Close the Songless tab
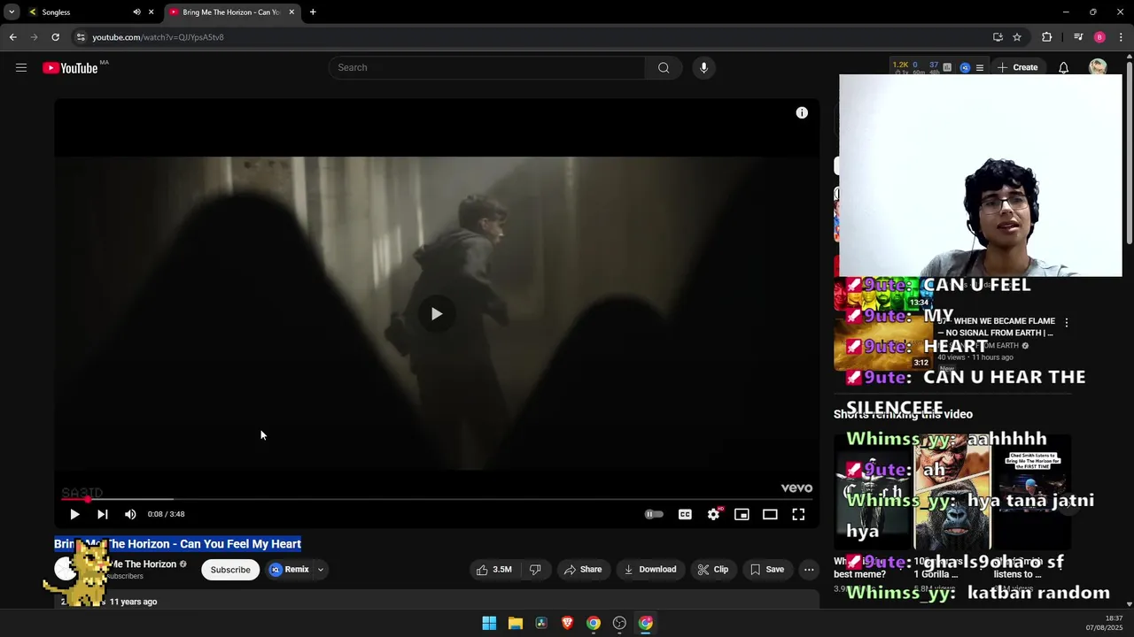This screenshot has height=637, width=1134. pos(151,12)
